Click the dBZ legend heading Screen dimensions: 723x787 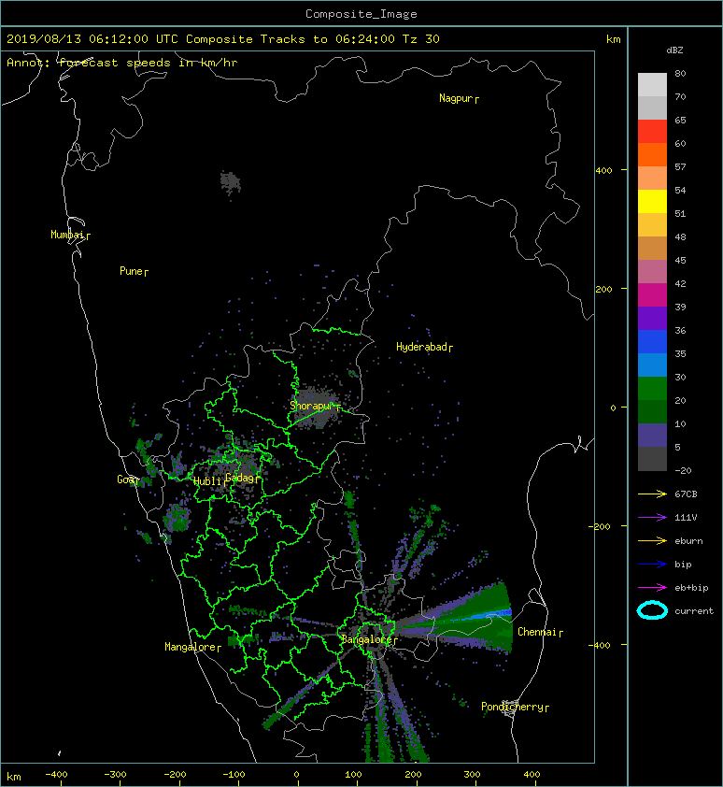click(674, 50)
